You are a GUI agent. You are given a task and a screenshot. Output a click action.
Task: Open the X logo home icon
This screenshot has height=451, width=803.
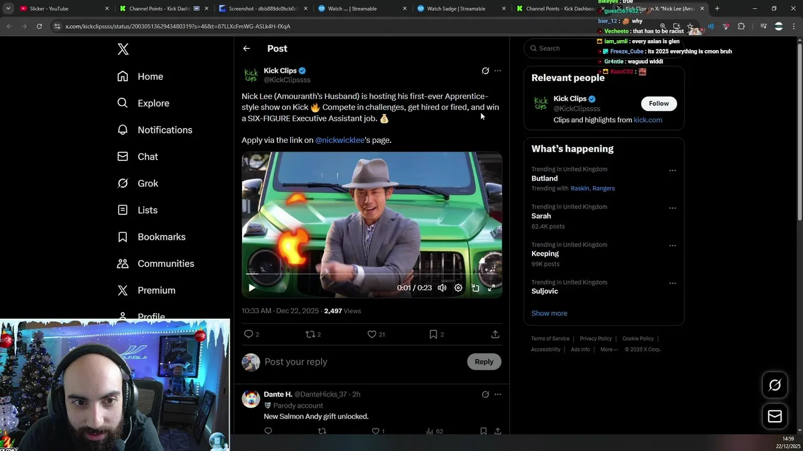click(123, 49)
